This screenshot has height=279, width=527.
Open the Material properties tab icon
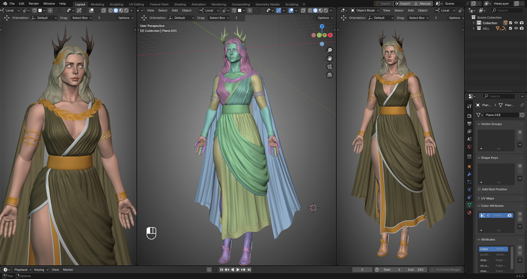click(469, 212)
